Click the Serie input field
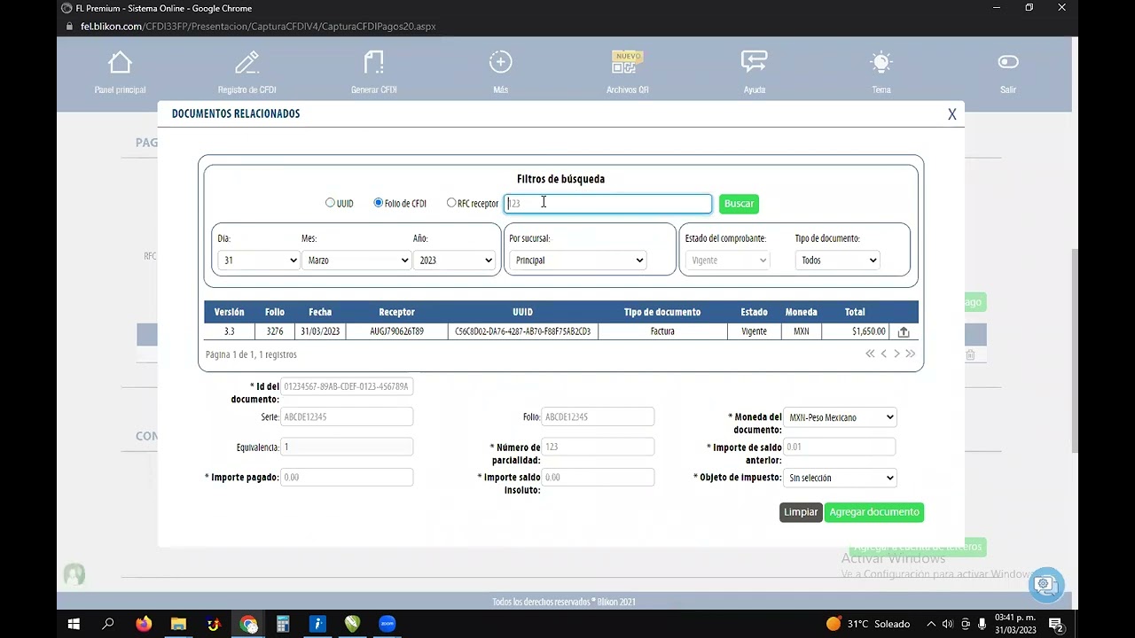Screen dimensions: 1135x638 pos(347,416)
